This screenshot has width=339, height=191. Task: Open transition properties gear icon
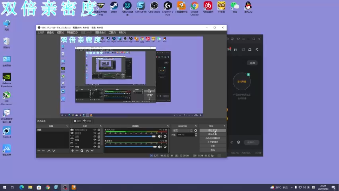point(195,131)
